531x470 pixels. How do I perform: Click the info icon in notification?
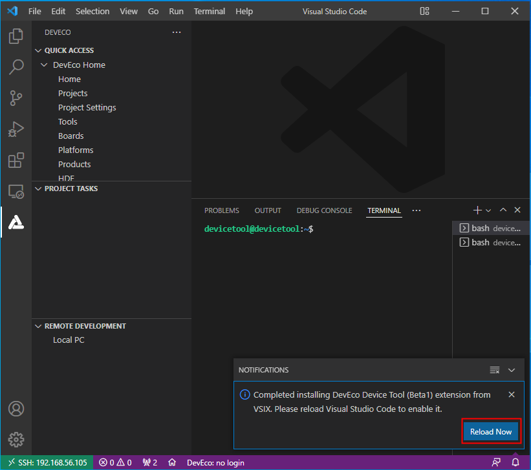[245, 394]
